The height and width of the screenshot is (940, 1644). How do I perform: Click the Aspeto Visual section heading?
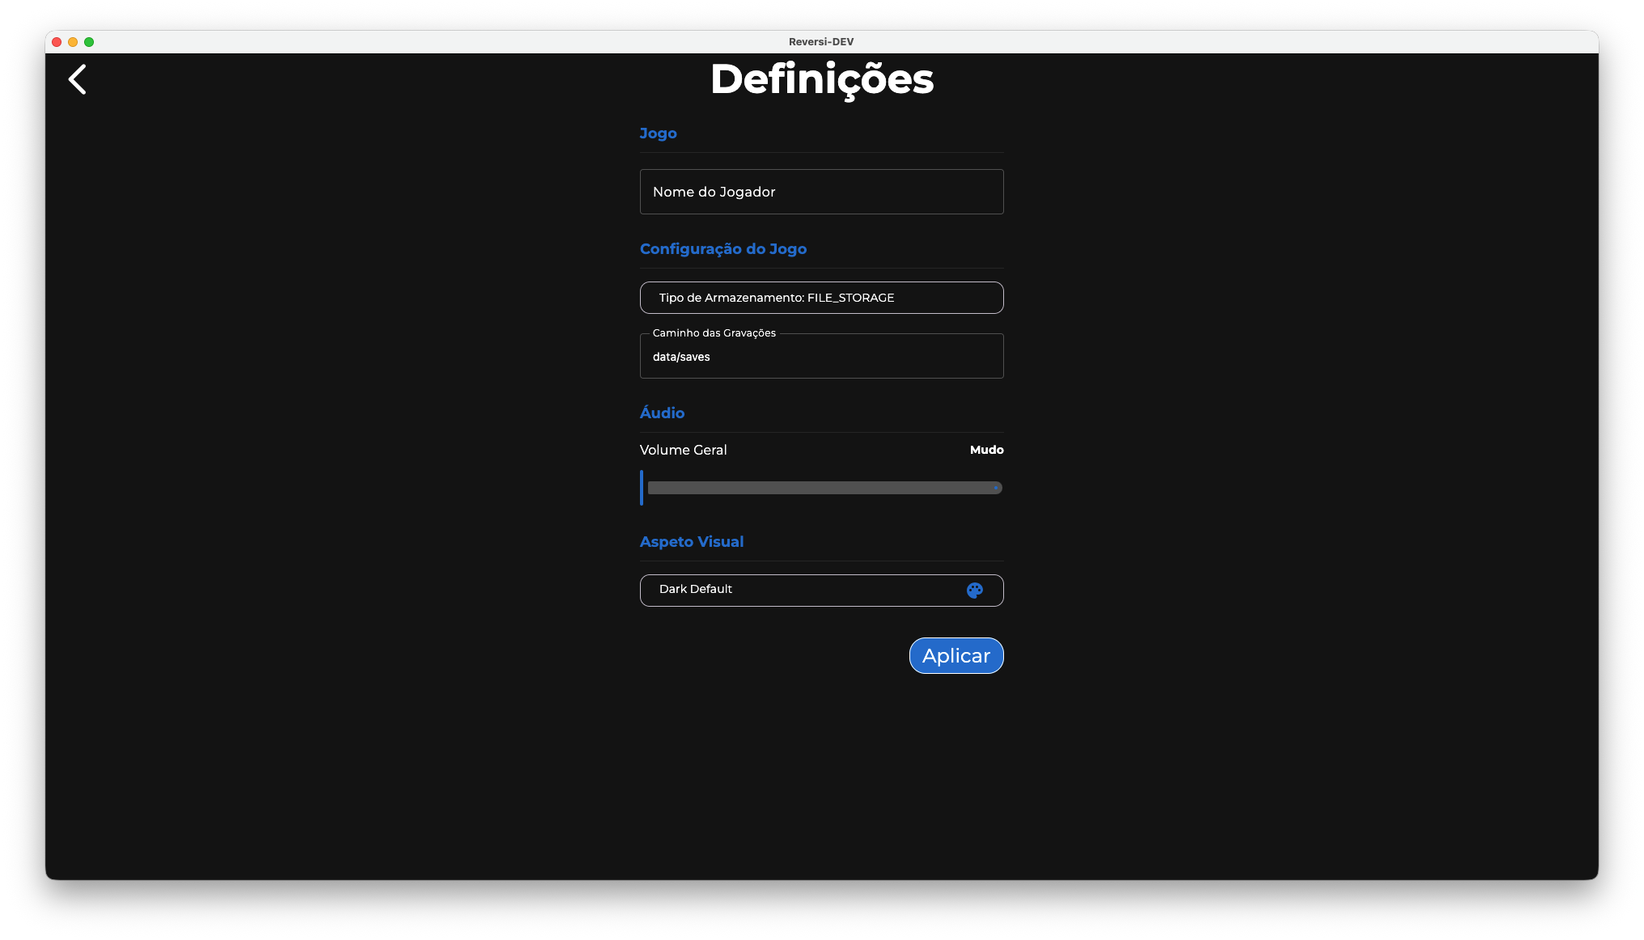pyautogui.click(x=691, y=542)
